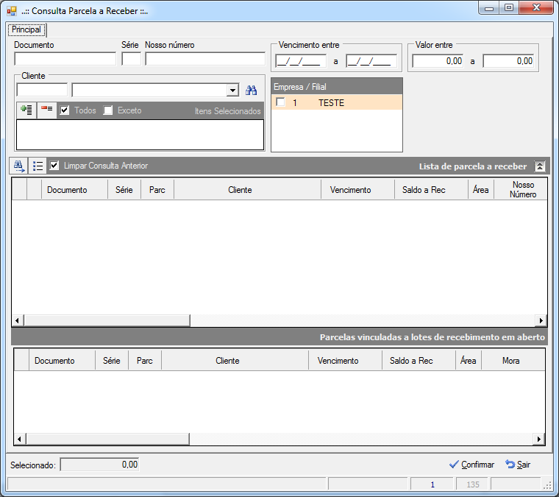Image resolution: width=559 pixels, height=497 pixels.
Task: Click lower list Área column header
Action: pos(468,361)
